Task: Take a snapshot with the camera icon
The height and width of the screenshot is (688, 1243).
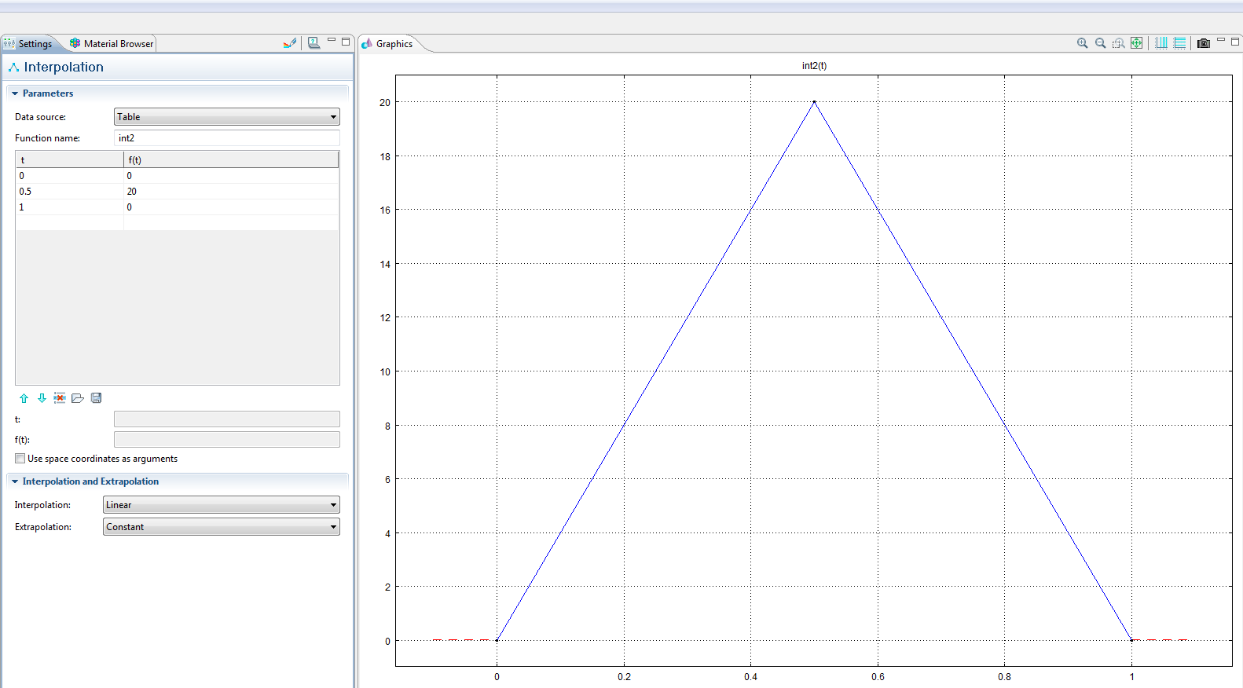Action: coord(1203,43)
